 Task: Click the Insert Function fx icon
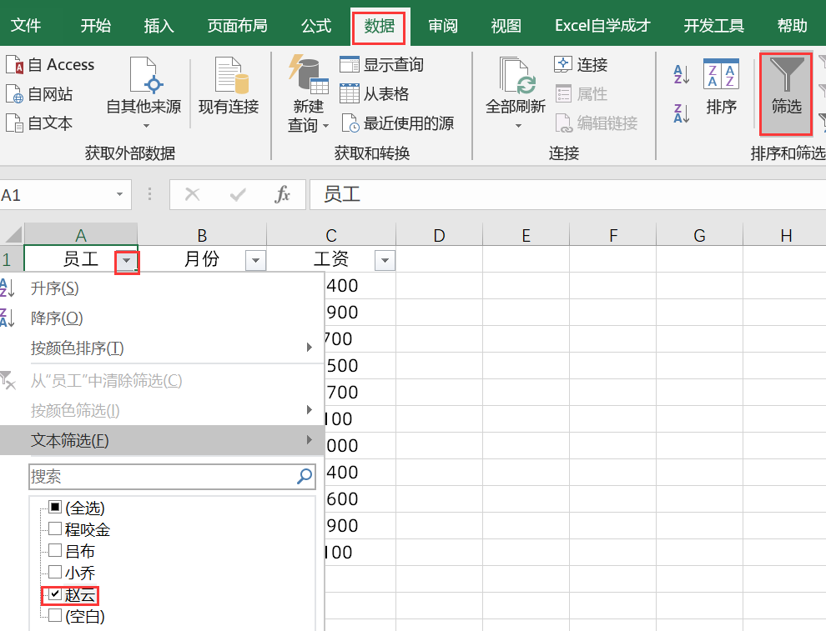pos(282,195)
